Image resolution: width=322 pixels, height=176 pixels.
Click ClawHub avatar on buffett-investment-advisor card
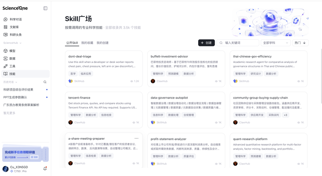pyautogui.click(x=153, y=81)
